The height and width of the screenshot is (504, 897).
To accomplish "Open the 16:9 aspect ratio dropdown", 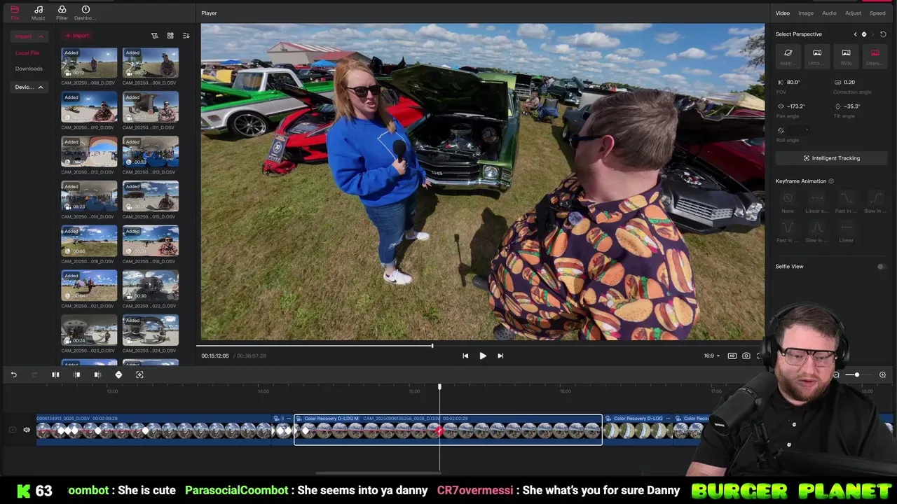I will (711, 356).
